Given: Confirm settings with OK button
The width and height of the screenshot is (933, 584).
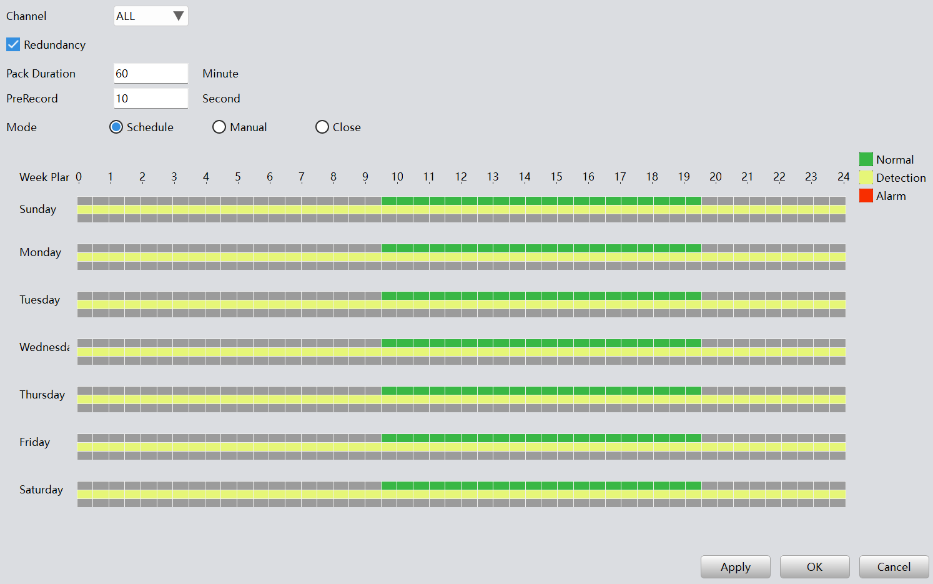Looking at the screenshot, I should coord(814,567).
